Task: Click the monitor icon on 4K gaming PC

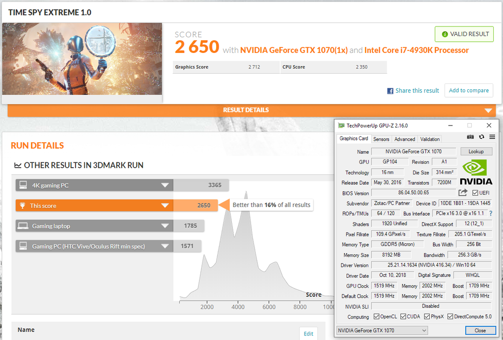Action: coord(23,185)
